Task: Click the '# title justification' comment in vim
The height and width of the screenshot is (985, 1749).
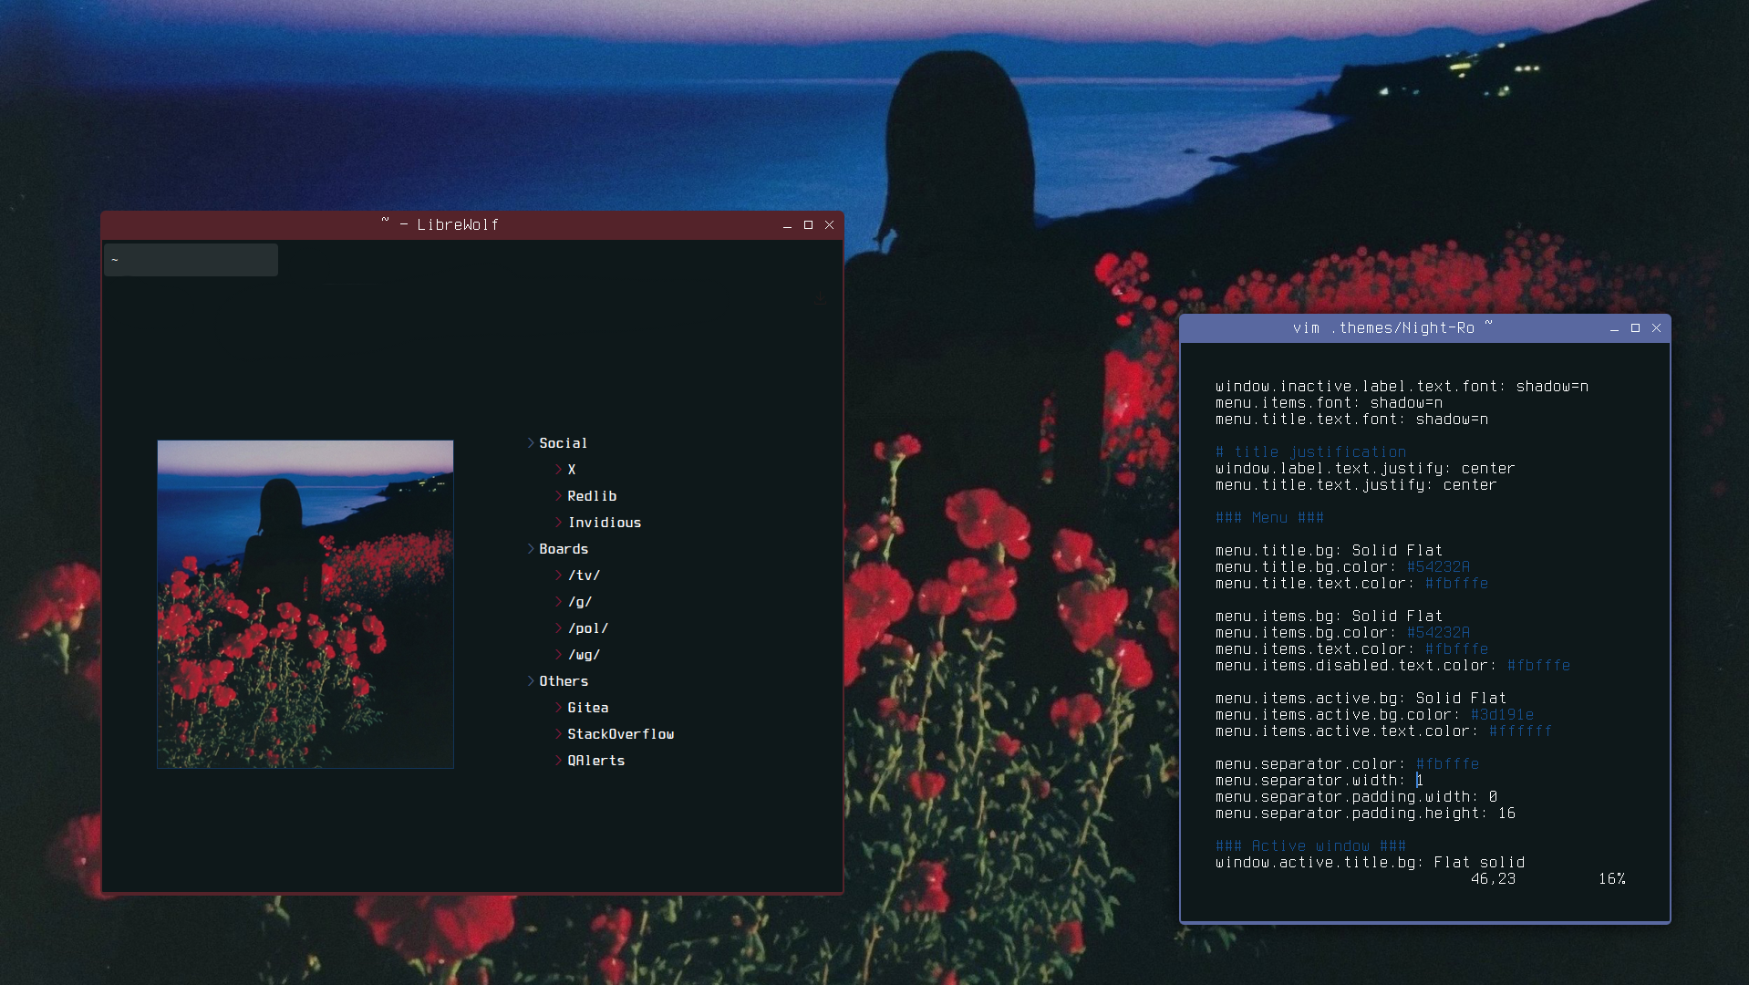Action: (1310, 452)
